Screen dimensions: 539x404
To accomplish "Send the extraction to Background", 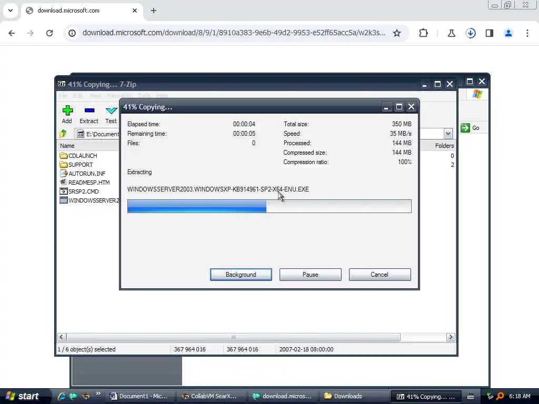I will pyautogui.click(x=241, y=275).
